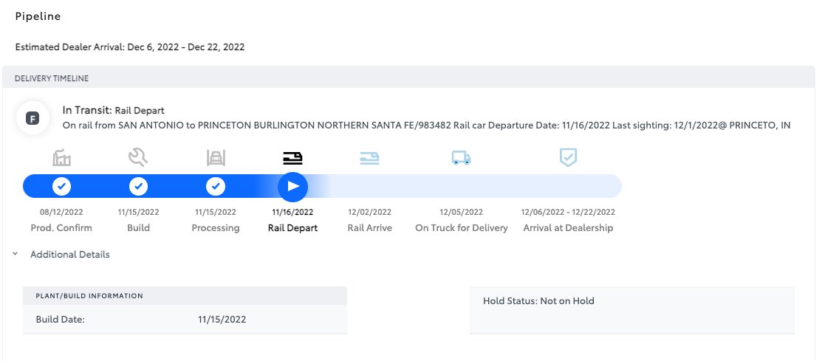The image size is (825, 361).
Task: Click the Build stage label
Action: tap(138, 228)
